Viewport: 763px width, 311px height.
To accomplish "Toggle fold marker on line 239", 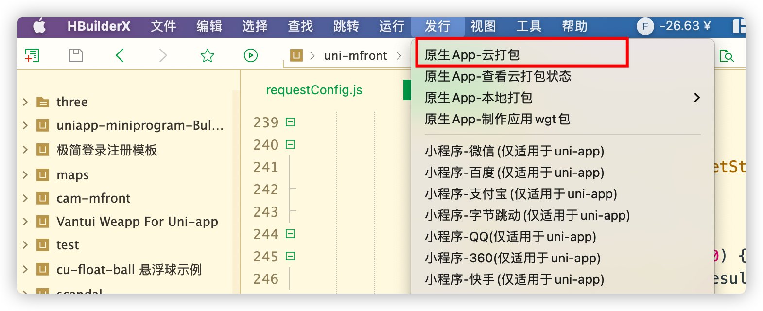I will 290,122.
